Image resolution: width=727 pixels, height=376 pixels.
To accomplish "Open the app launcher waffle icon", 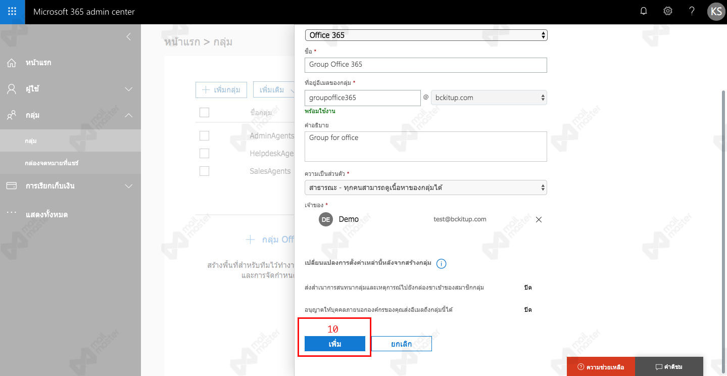I will pyautogui.click(x=12, y=12).
